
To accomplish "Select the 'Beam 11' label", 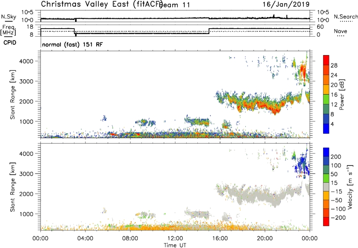I will pyautogui.click(x=175, y=5).
